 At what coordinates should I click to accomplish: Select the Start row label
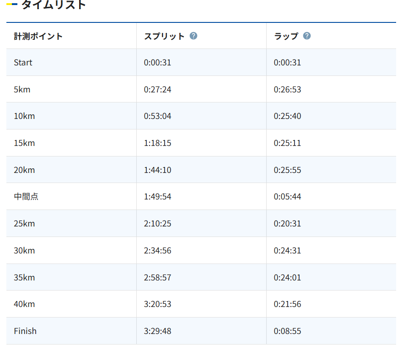click(23, 63)
